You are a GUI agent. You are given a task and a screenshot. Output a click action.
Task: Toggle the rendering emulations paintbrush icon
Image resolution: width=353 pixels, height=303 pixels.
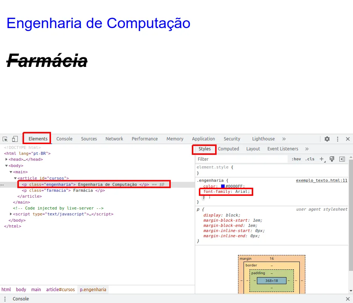point(332,159)
